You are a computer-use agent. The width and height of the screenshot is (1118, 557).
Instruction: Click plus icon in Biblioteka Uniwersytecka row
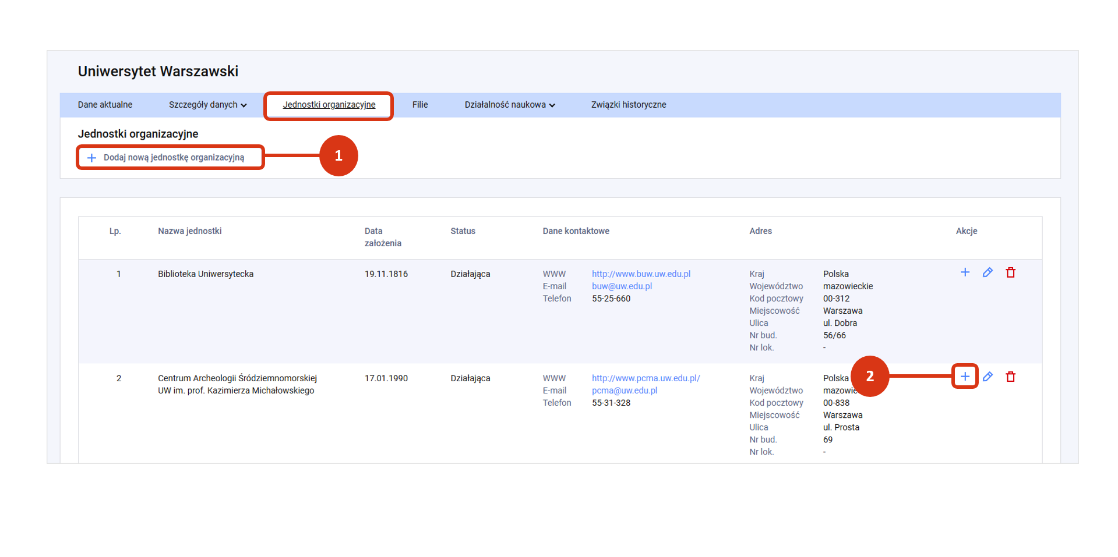click(965, 272)
